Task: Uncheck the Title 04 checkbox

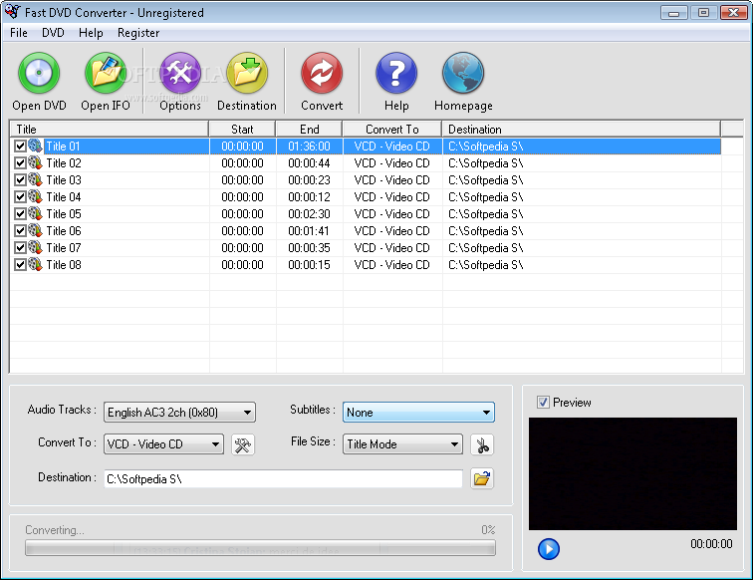Action: click(x=20, y=197)
